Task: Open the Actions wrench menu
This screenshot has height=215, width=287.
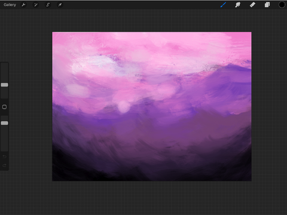Action: click(23, 5)
